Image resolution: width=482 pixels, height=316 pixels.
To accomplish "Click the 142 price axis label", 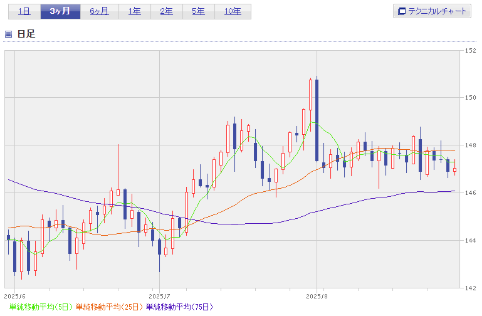I will pyautogui.click(x=470, y=288).
